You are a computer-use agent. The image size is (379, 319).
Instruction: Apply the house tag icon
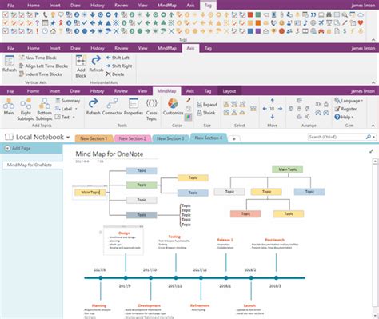(x=53, y=31)
